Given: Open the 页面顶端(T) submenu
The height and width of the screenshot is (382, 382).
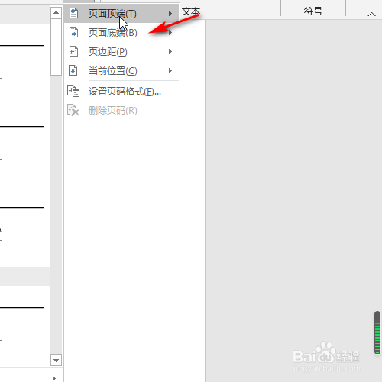Looking at the screenshot, I should pos(121,13).
